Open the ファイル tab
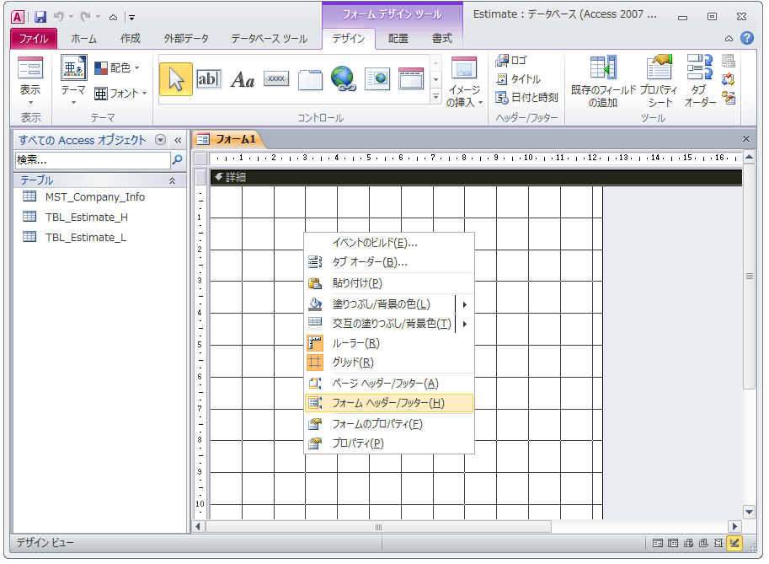Viewport: 769px width, 564px height. pyautogui.click(x=34, y=38)
